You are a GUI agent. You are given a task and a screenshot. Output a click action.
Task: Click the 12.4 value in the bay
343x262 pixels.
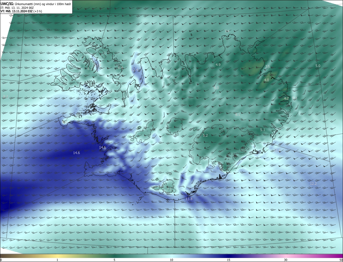click(x=135, y=70)
